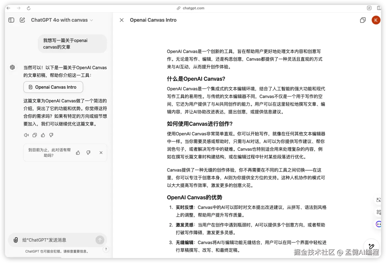This screenshot has height=263, width=386.
Task: Focus the message ChatGPT input field
Action: click(x=58, y=240)
